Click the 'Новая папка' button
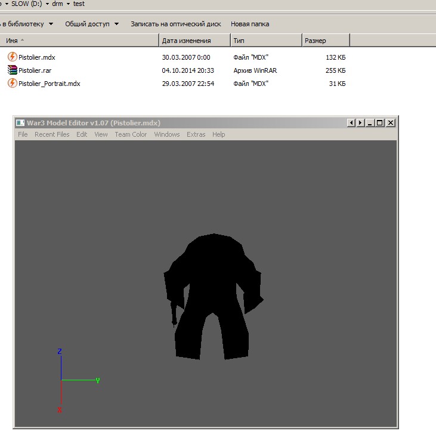 coord(250,24)
